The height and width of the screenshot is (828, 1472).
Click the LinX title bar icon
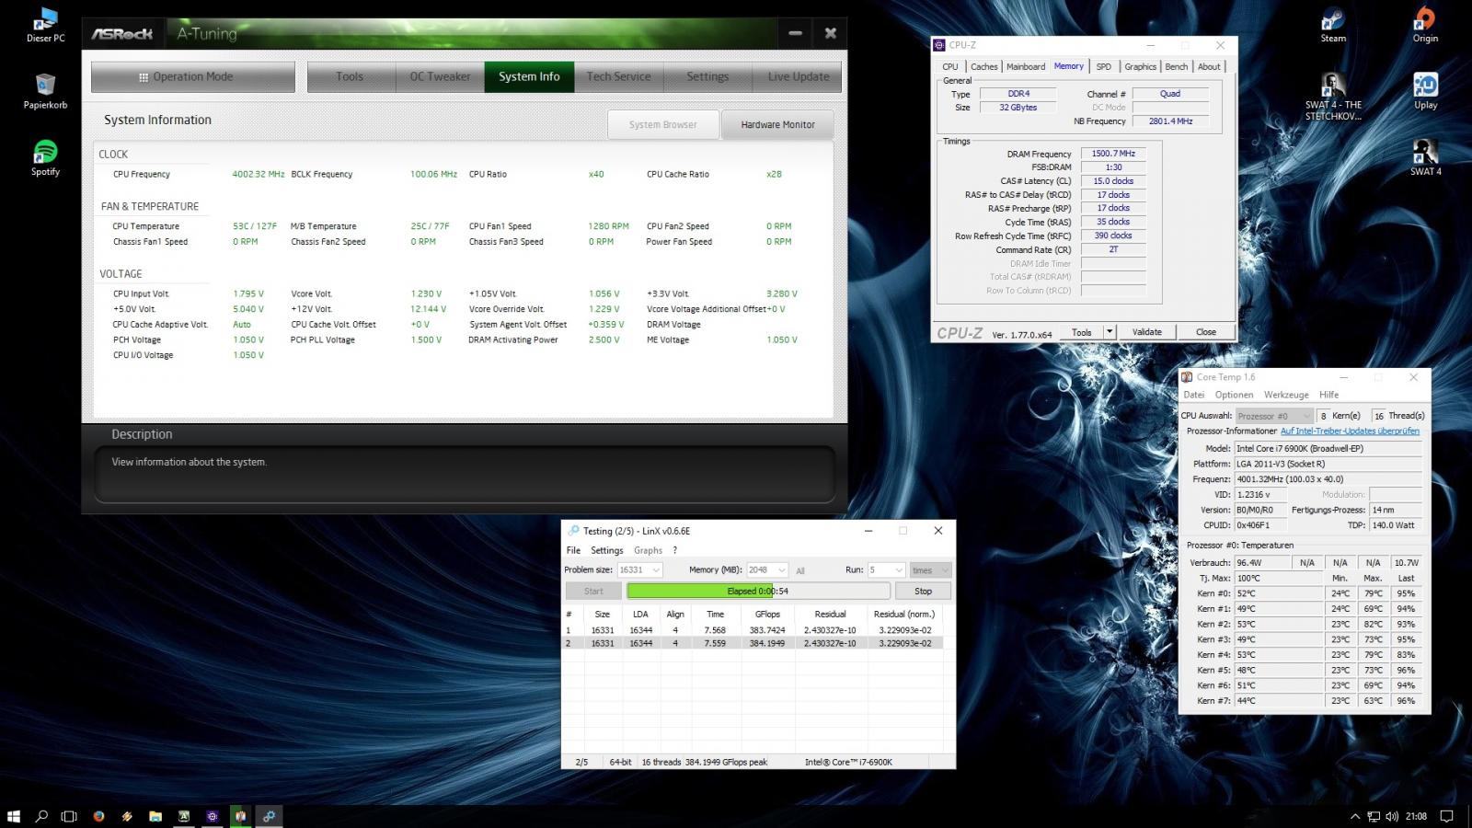click(573, 531)
